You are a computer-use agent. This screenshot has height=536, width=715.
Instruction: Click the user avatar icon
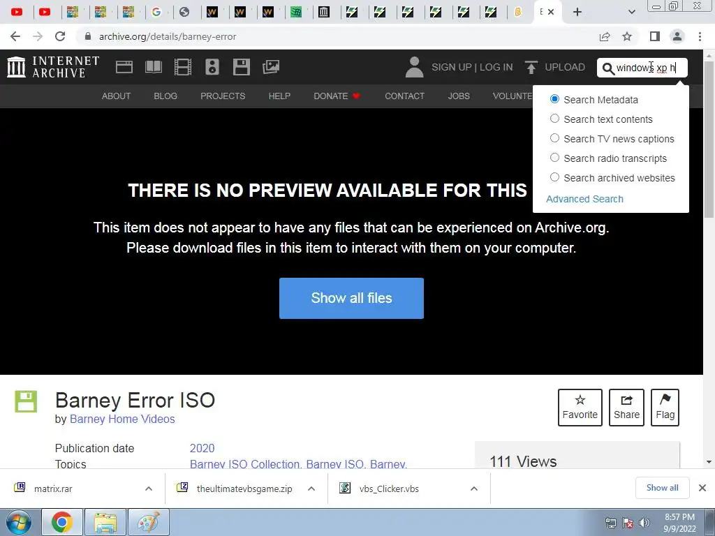point(414,67)
